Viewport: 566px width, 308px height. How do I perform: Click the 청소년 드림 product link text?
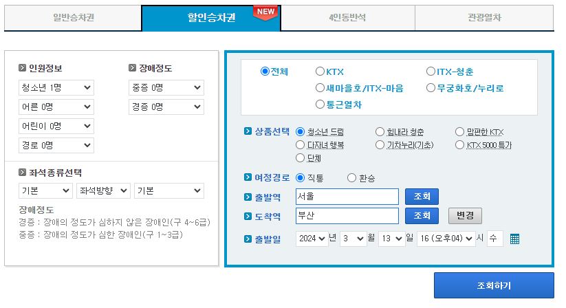(325, 132)
